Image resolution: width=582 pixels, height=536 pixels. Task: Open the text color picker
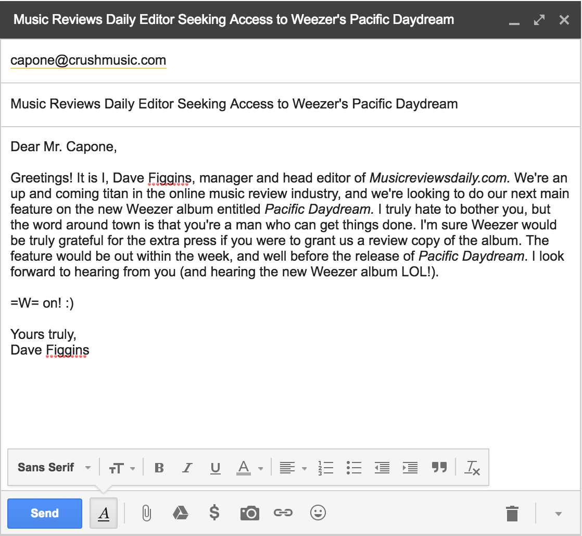click(249, 468)
